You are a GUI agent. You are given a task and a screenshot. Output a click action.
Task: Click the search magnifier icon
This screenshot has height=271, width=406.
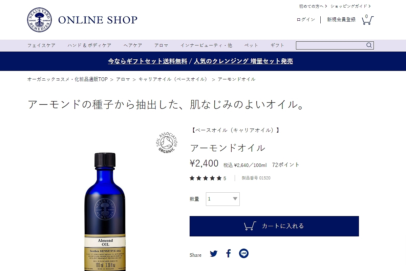(369, 45)
